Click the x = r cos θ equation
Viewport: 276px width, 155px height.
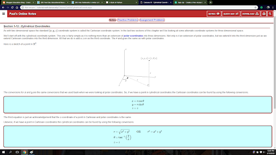pyautogui.click(x=138, y=101)
